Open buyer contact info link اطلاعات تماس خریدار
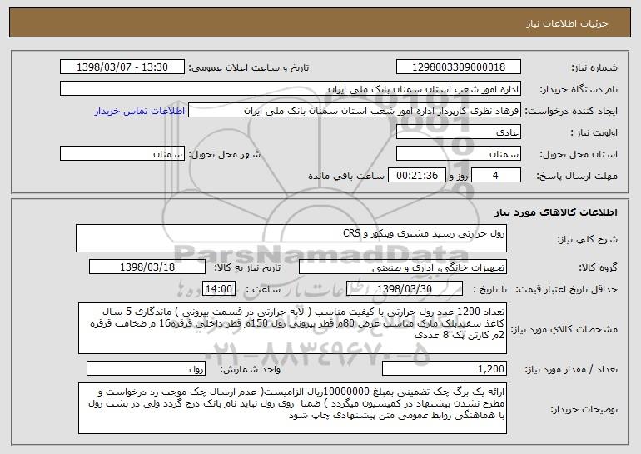Screen dimensions: 641x454 point(140,112)
